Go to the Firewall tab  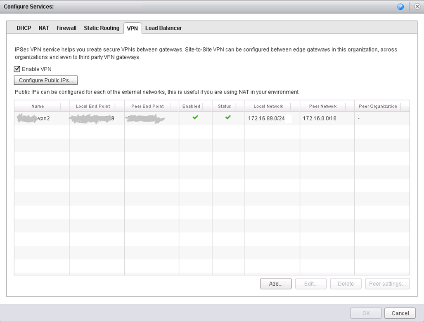click(x=66, y=28)
